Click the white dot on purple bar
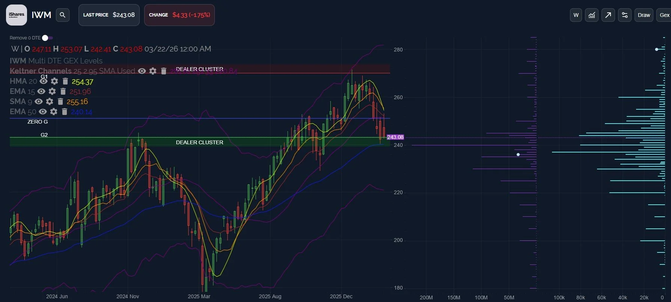 pyautogui.click(x=518, y=154)
